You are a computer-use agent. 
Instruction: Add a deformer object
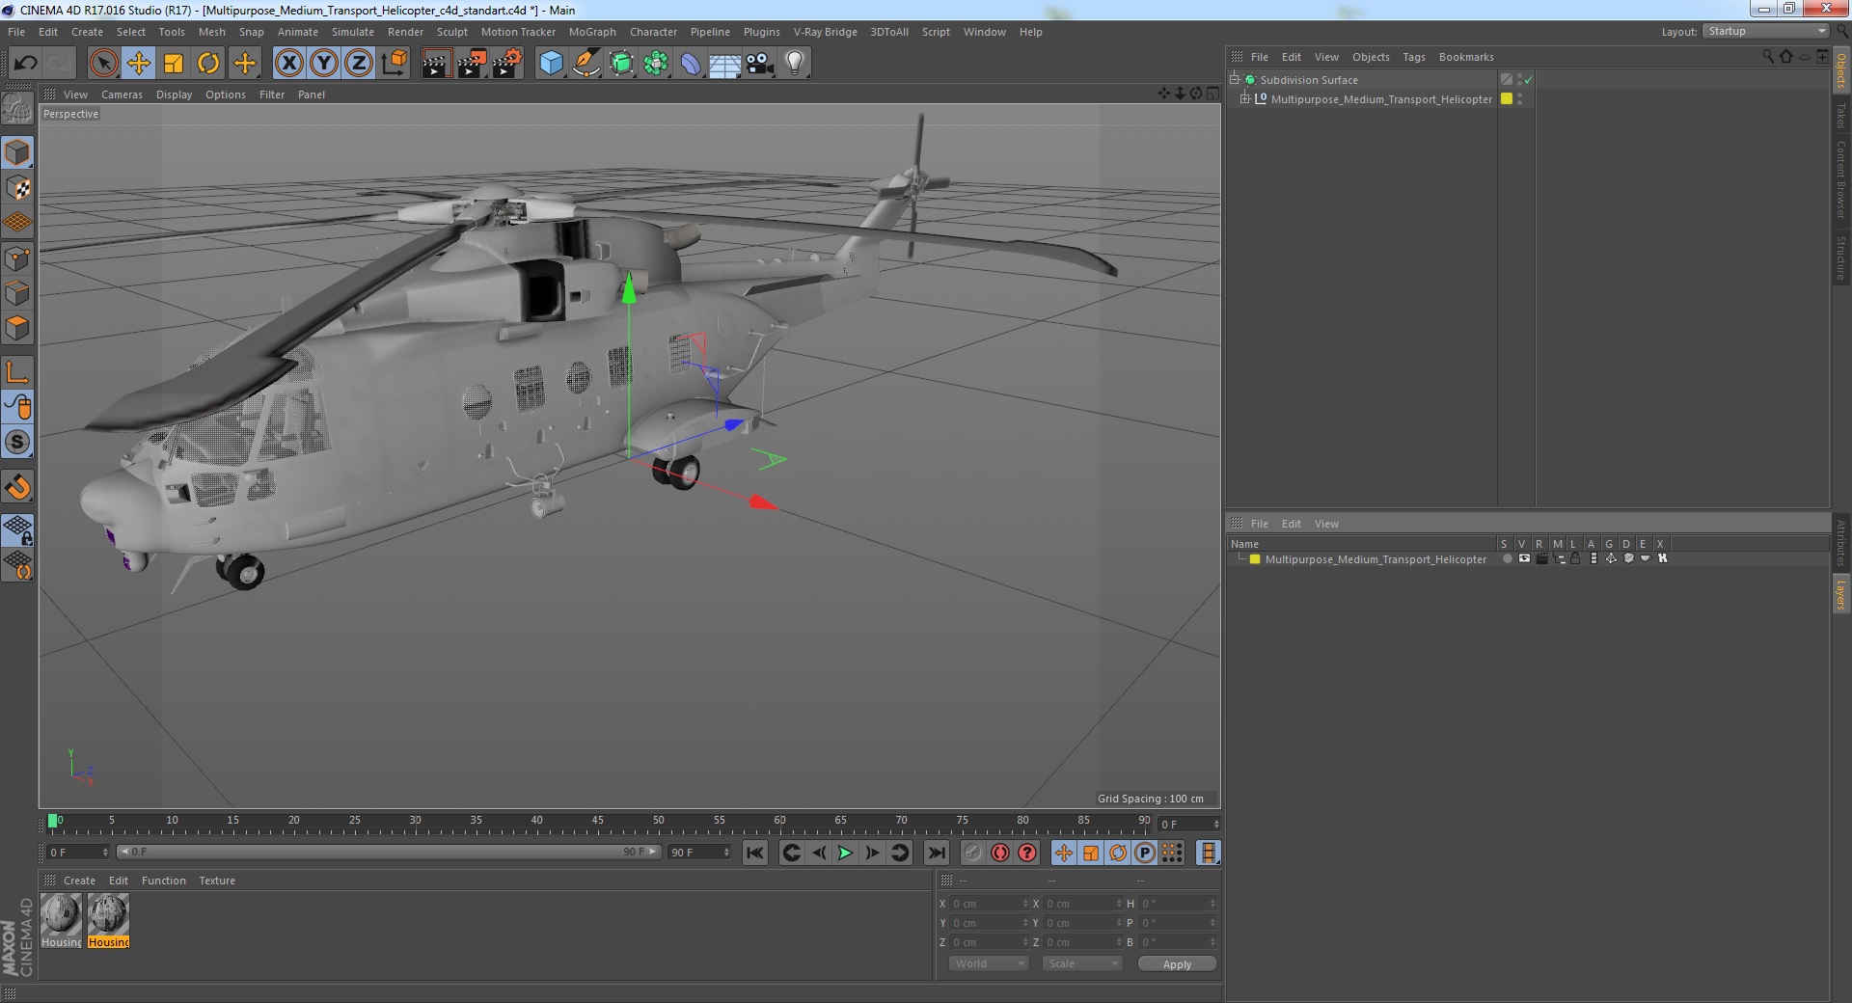click(x=691, y=64)
